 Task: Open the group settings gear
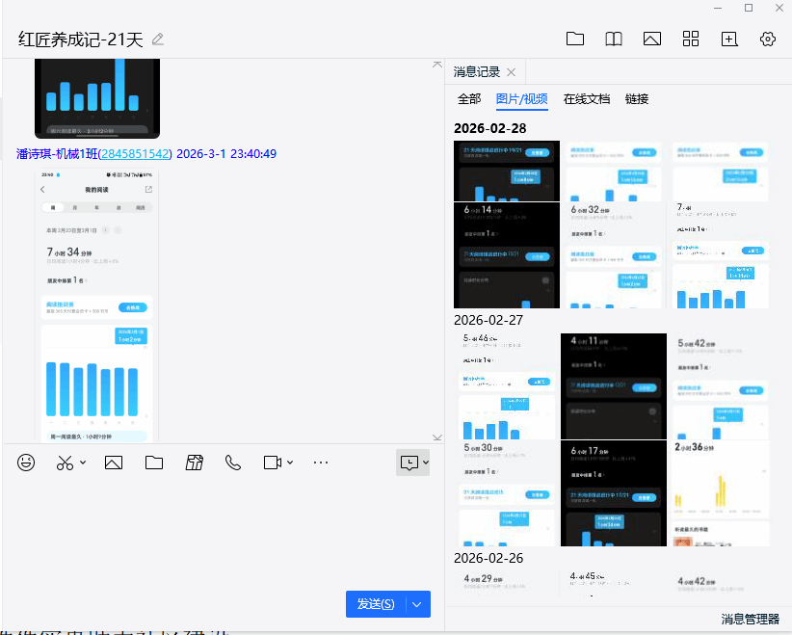click(x=767, y=39)
